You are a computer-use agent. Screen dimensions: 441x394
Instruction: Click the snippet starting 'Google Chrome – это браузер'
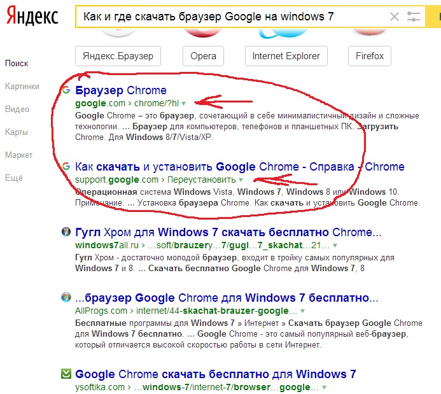pyautogui.click(x=247, y=126)
